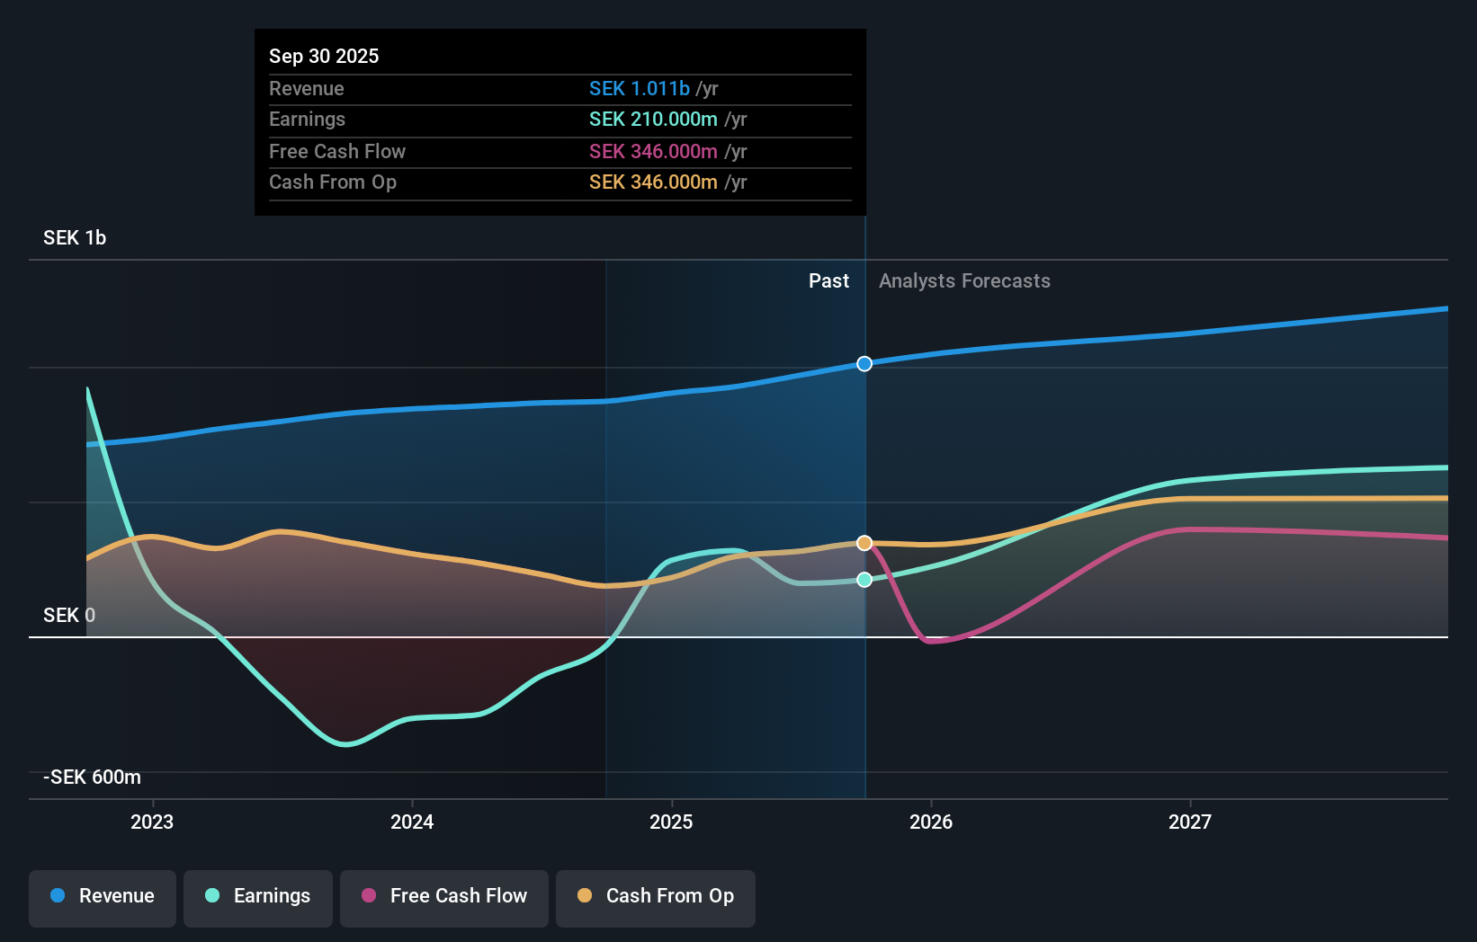This screenshot has width=1477, height=942.
Task: Click the SEK 1.011b revenue value link
Action: (639, 89)
